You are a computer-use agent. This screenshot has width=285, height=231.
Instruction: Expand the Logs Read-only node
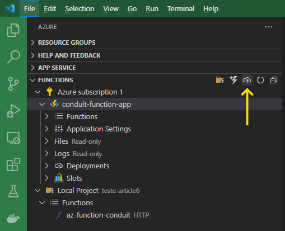click(x=46, y=153)
